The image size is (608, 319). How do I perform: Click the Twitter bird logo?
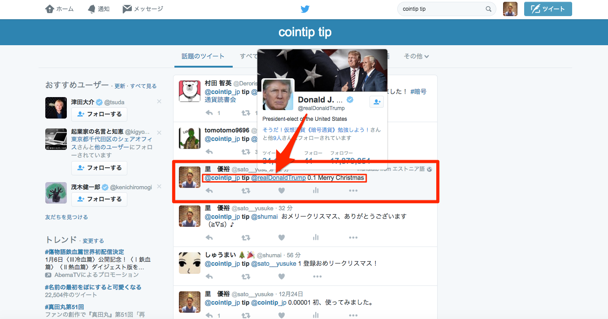coord(305,9)
